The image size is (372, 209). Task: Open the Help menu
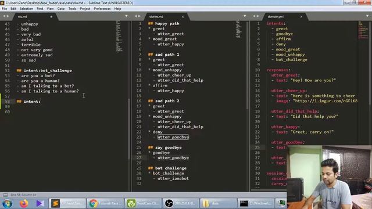pos(117,9)
